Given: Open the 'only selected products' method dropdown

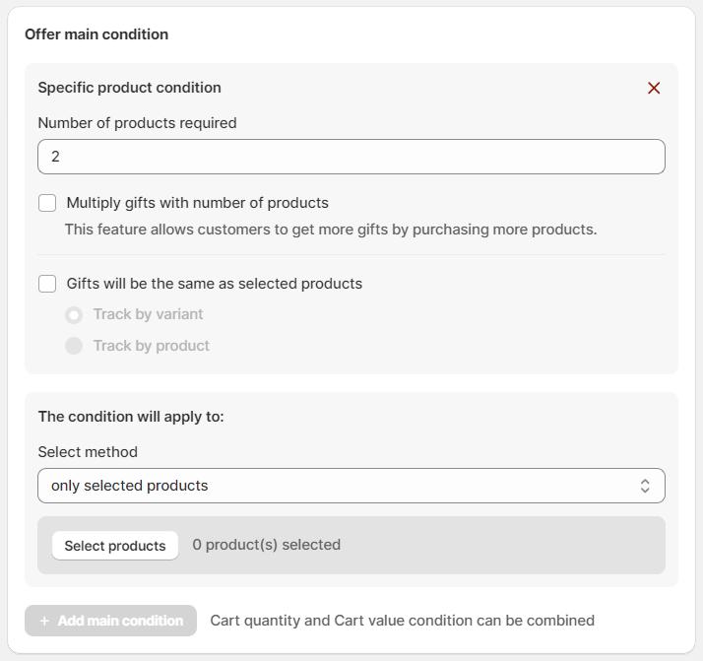Looking at the screenshot, I should click(351, 486).
